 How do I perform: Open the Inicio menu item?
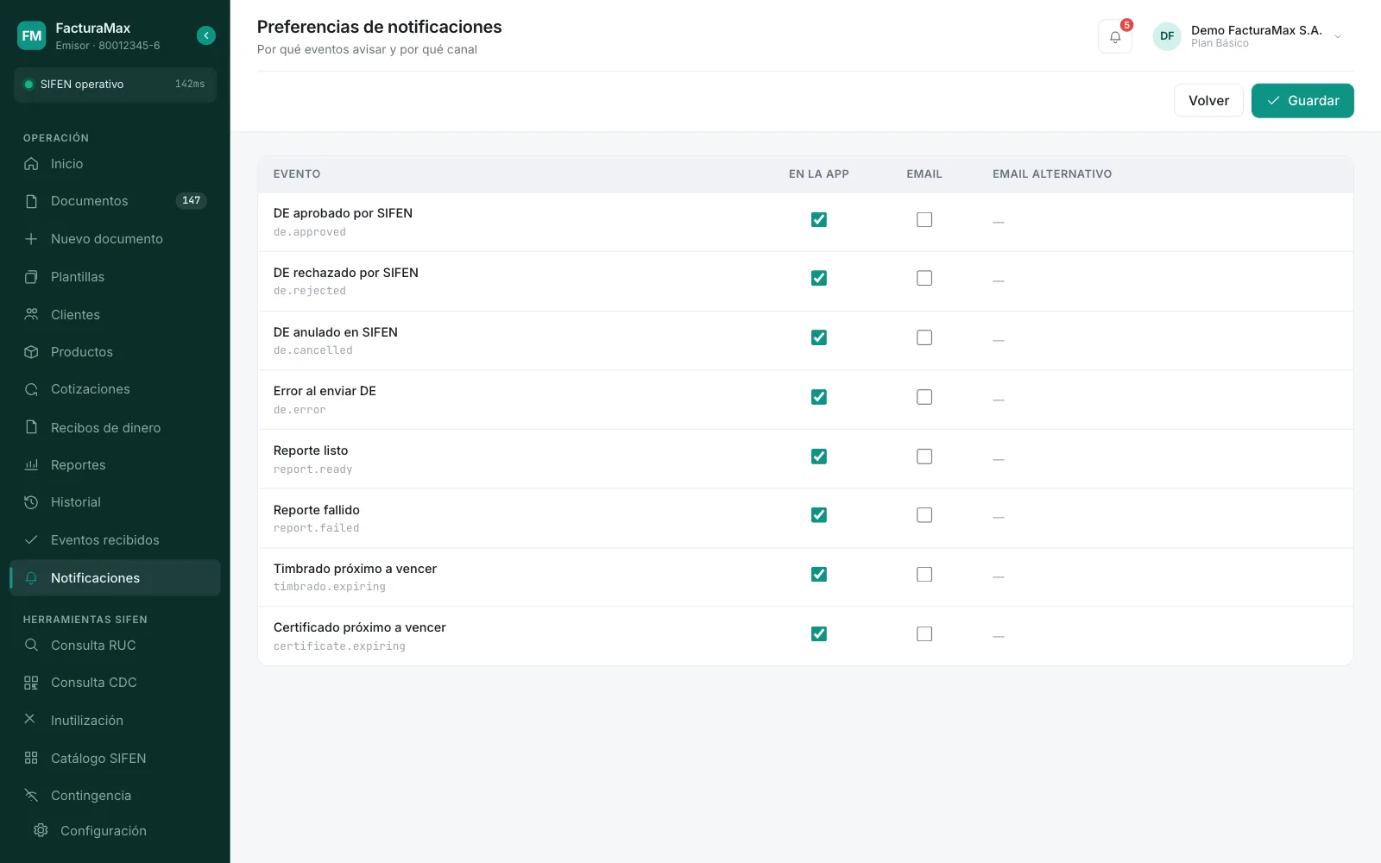coord(115,164)
